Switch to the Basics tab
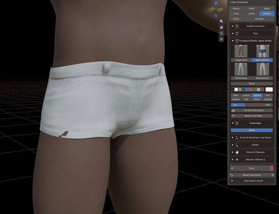The height and width of the screenshot is (214, 279). coord(236,8)
